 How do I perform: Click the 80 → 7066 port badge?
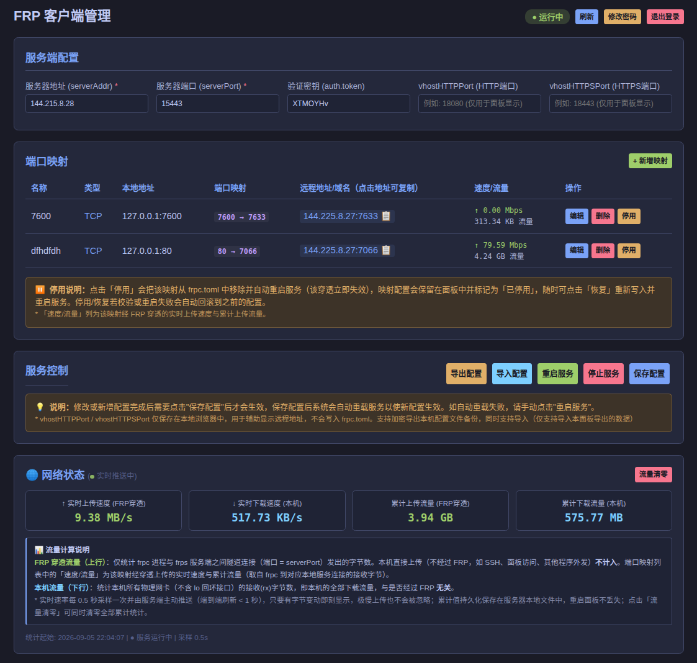[237, 251]
